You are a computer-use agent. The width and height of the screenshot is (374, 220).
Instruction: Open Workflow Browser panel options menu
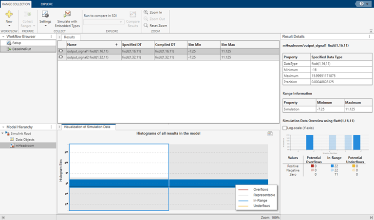coord(51,37)
